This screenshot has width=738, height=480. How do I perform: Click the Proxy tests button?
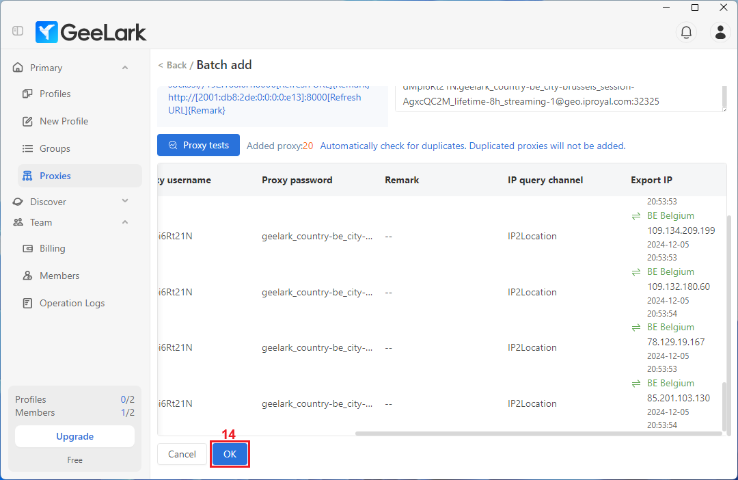coord(198,145)
